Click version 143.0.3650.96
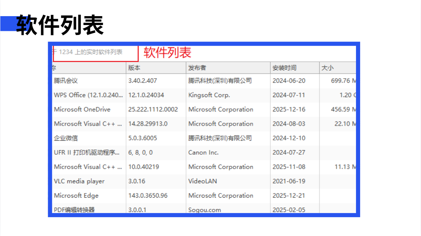 (x=148, y=196)
